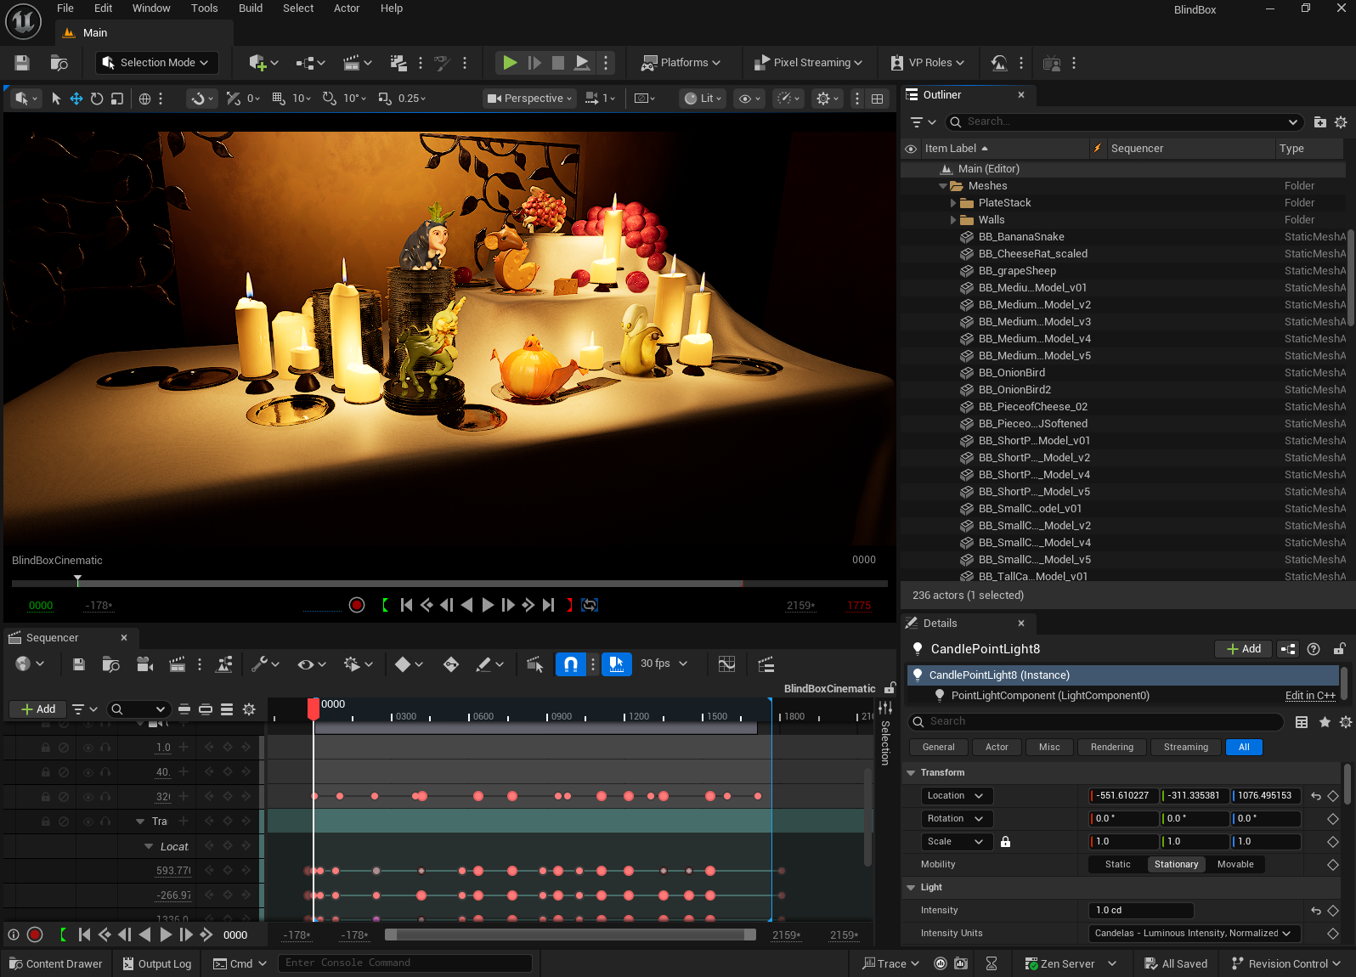Toggle Outliner visibility eye column header
Screen dimensions: 1356x977
pyautogui.click(x=911, y=149)
